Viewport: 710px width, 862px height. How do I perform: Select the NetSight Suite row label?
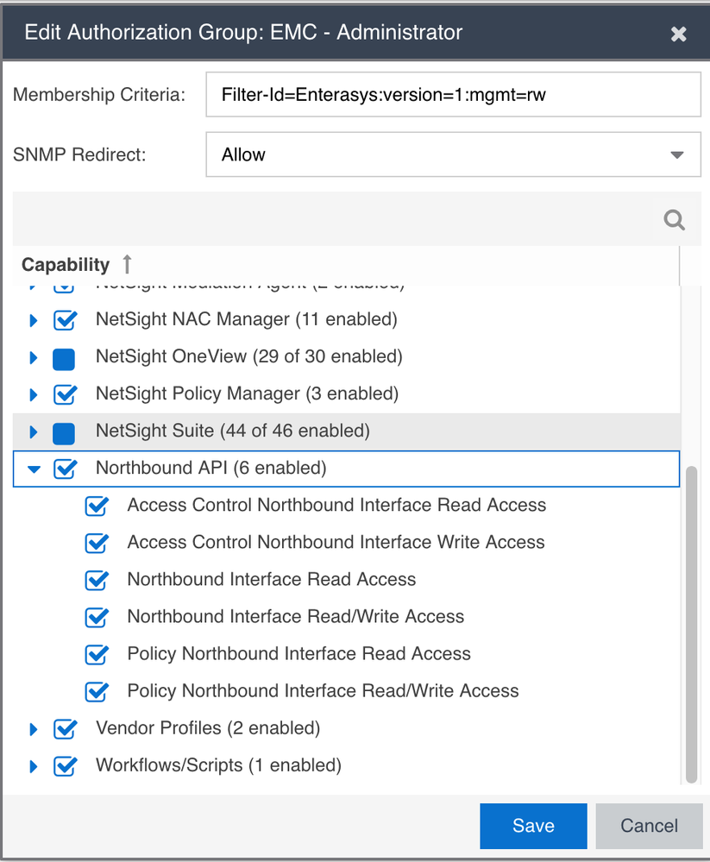[232, 431]
